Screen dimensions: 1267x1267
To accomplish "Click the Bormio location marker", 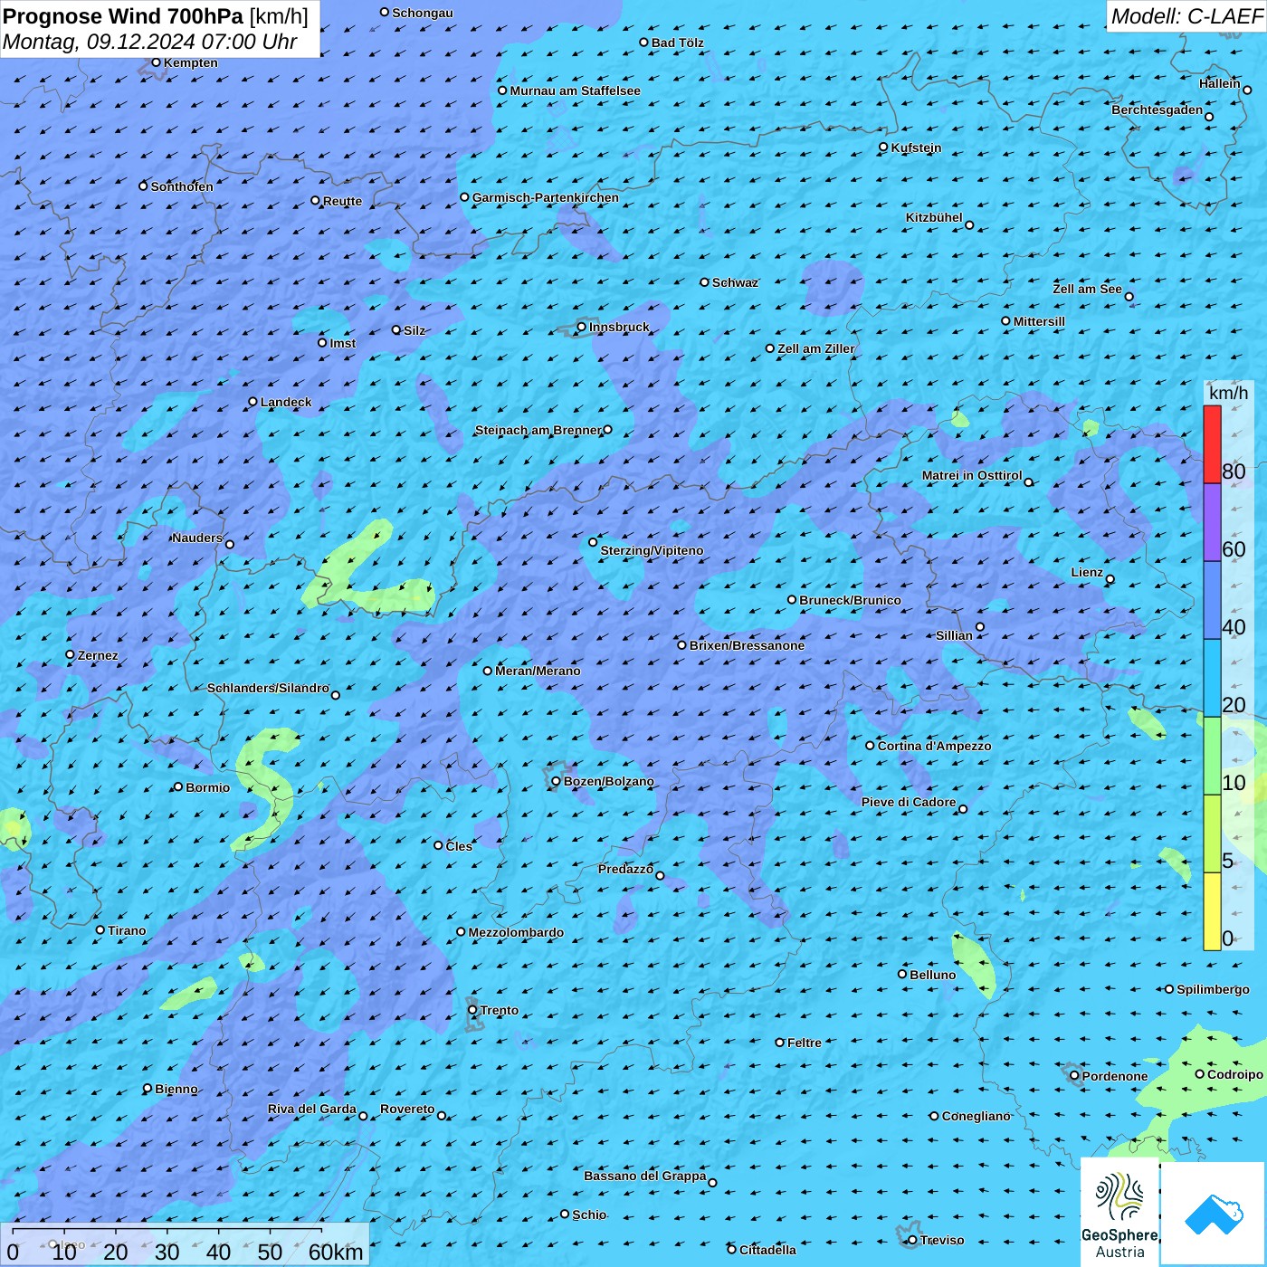I will pyautogui.click(x=178, y=786).
